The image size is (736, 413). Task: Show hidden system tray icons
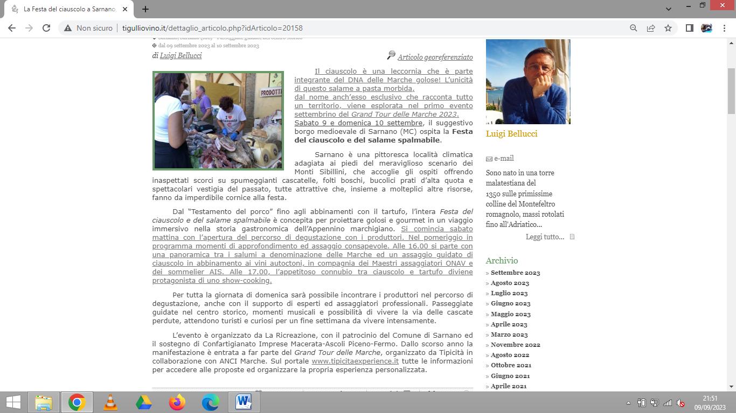[x=628, y=403]
